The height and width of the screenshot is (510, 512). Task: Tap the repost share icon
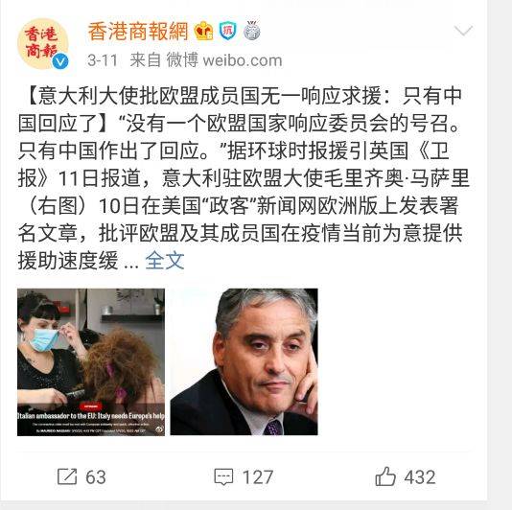point(67,476)
